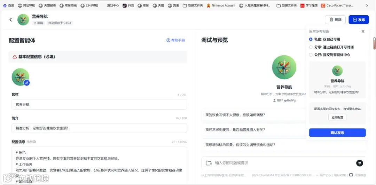Select 公开: 提交到智能体中心 option

pyautogui.click(x=311, y=55)
